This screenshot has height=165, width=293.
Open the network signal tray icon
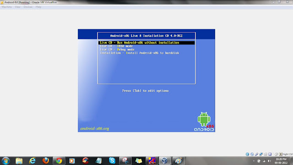point(264,161)
